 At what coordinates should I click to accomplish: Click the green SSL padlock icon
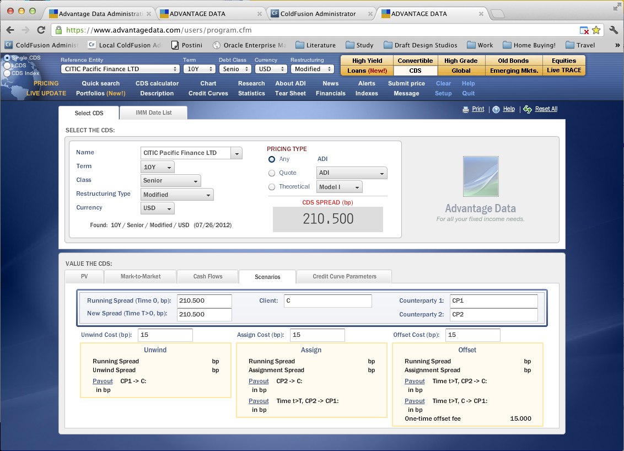click(59, 30)
